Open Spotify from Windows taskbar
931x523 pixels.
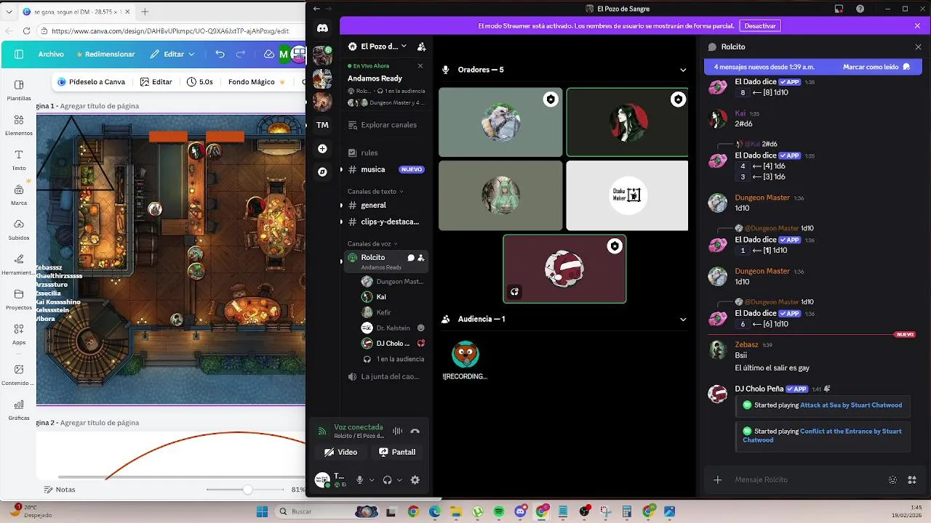499,511
